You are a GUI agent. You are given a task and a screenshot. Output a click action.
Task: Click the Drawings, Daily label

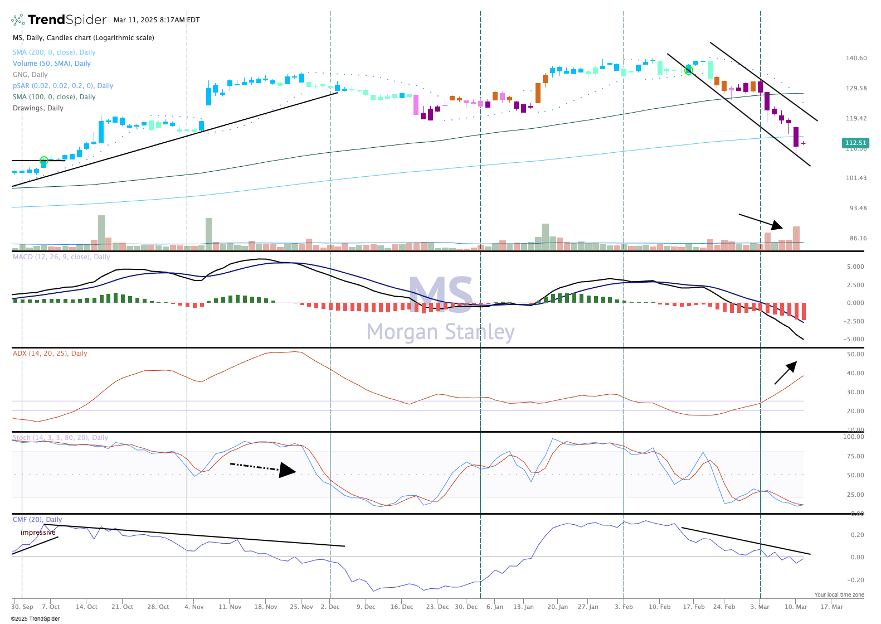tap(38, 108)
